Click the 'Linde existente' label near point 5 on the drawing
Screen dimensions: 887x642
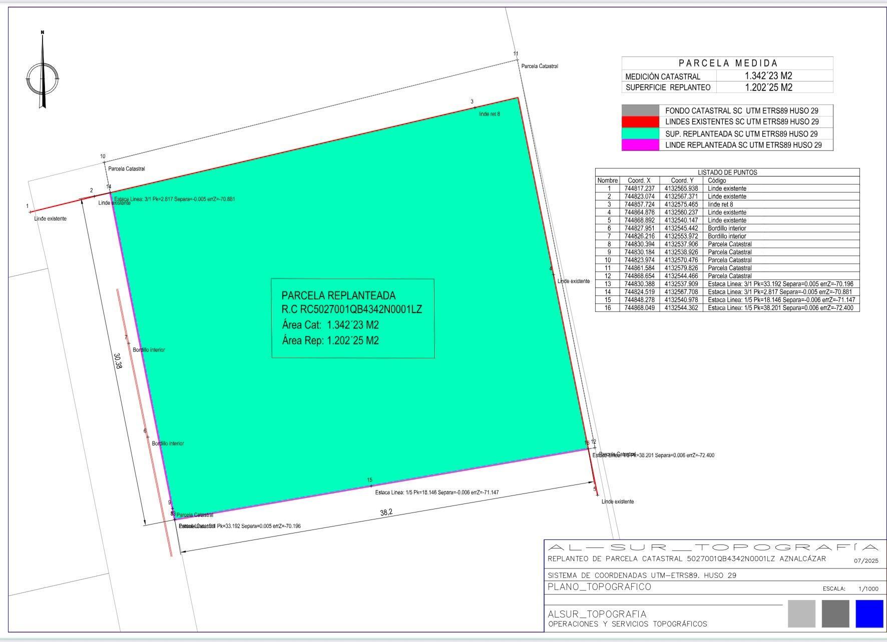point(618,501)
